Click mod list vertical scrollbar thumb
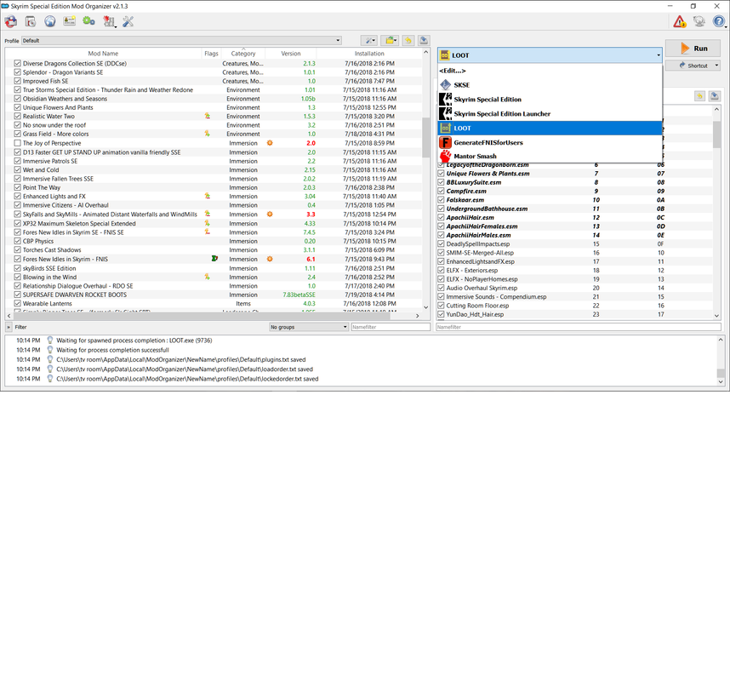This screenshot has width=730, height=681. pyautogui.click(x=425, y=137)
